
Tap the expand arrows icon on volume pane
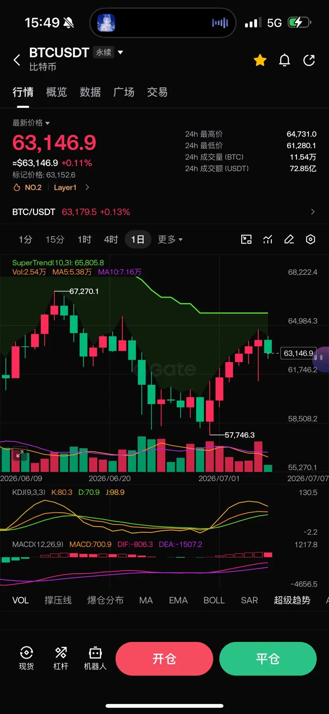pos(19,454)
